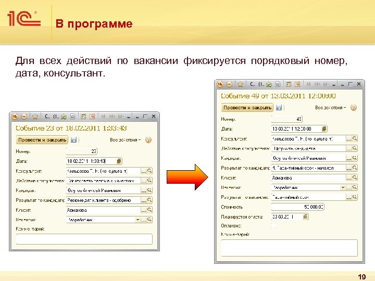The width and height of the screenshot is (375, 281).
Task: Expand Вакансия dropdown in Событие 49
Action: click(x=343, y=187)
